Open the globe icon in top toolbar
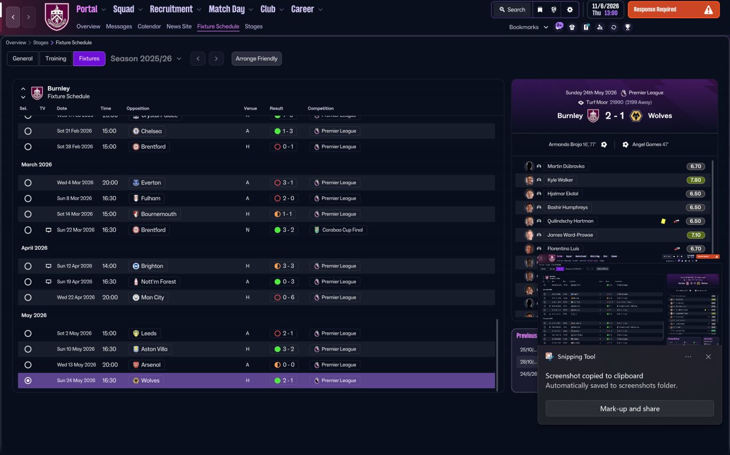The width and height of the screenshot is (730, 455). [x=554, y=10]
